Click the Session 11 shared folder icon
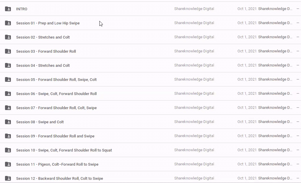301x183 pixels. coord(8,164)
